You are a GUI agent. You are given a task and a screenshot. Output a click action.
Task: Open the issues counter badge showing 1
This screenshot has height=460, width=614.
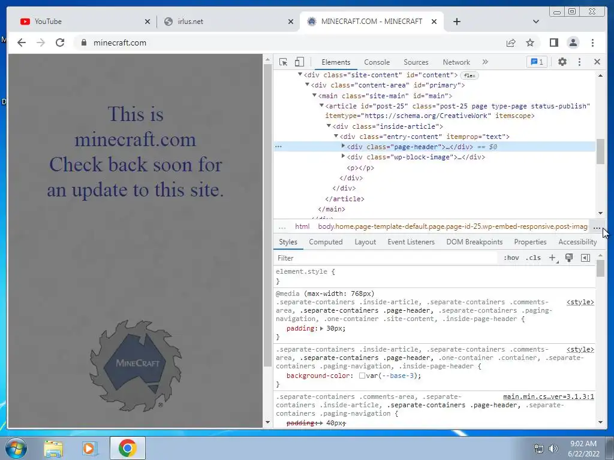click(537, 62)
